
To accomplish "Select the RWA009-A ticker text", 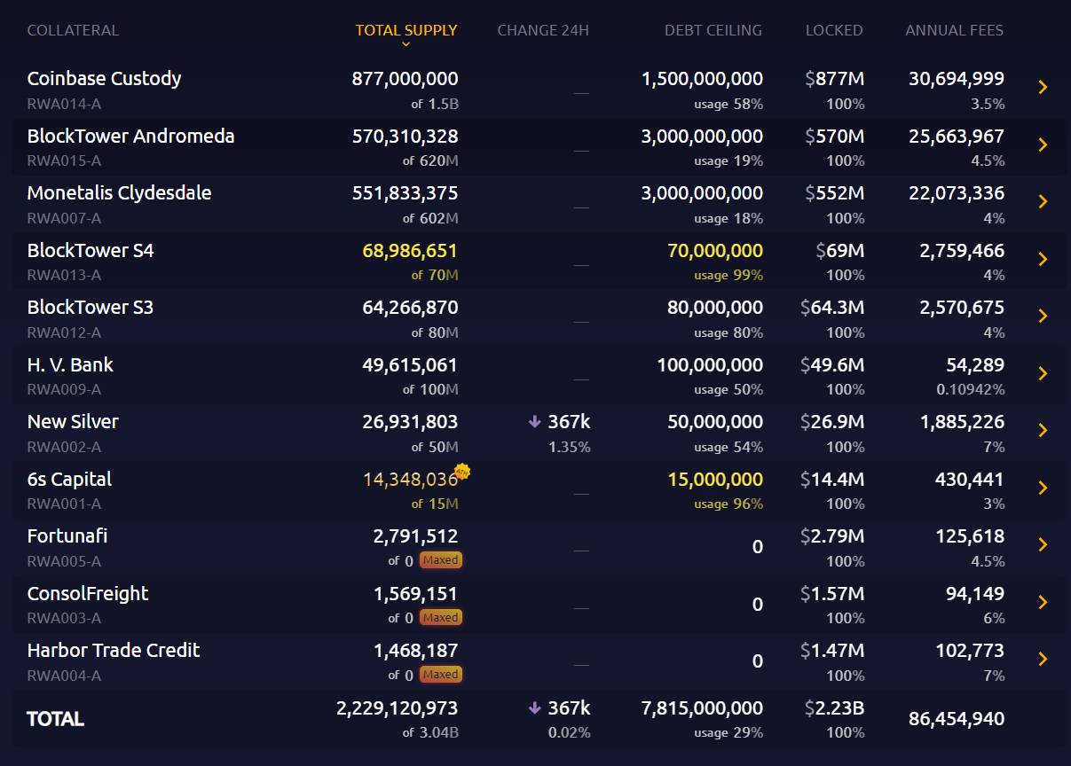I will (x=64, y=389).
